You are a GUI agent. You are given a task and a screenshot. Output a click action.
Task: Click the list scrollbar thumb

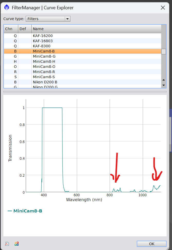pos(164,51)
